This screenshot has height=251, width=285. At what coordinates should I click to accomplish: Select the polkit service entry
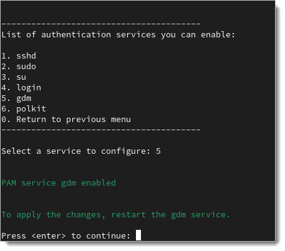[24, 109]
